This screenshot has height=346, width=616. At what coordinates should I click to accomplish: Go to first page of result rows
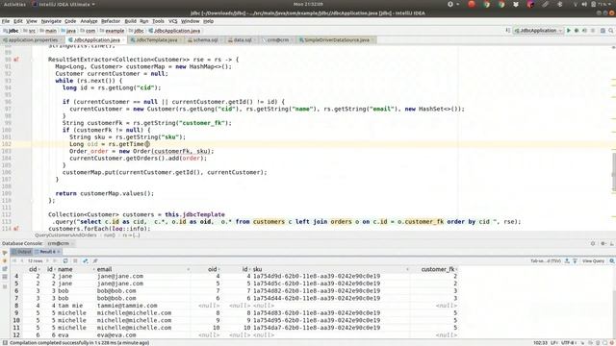tap(14, 260)
